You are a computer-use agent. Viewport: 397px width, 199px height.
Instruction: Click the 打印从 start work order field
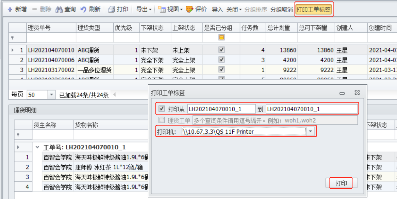click(x=221, y=109)
